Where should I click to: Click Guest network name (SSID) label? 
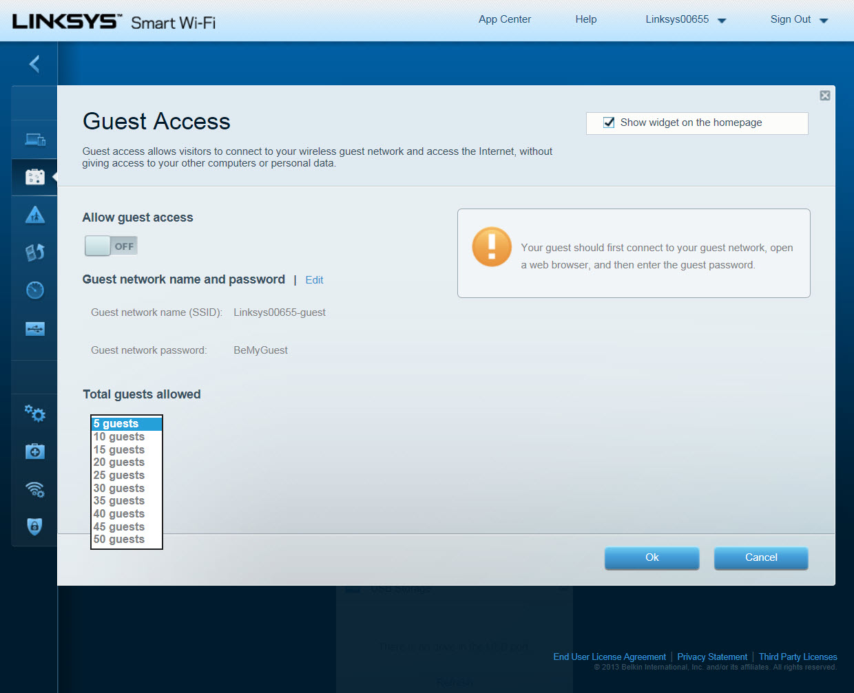(x=156, y=312)
